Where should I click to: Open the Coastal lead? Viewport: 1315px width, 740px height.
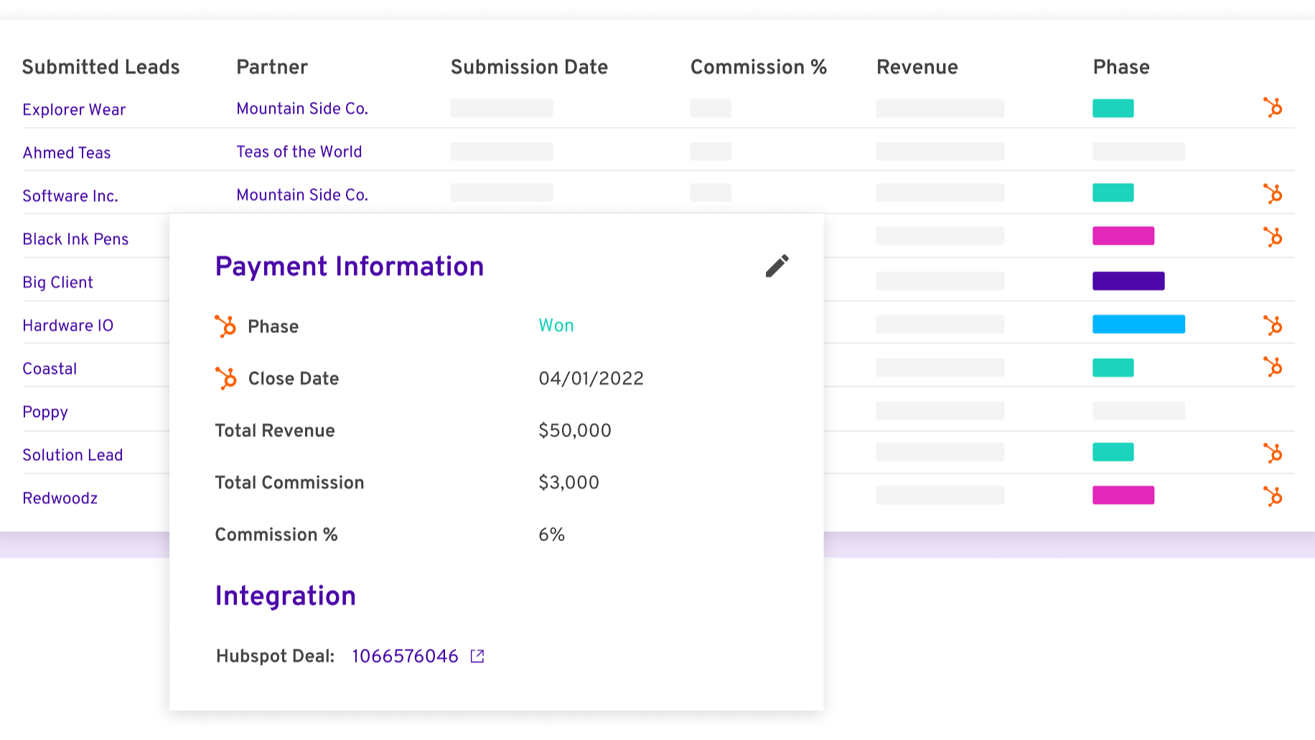[x=50, y=368]
